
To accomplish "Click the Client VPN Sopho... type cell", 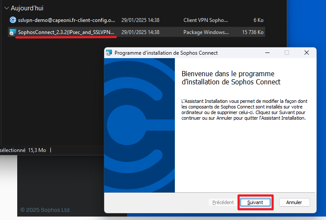I will point(205,20).
